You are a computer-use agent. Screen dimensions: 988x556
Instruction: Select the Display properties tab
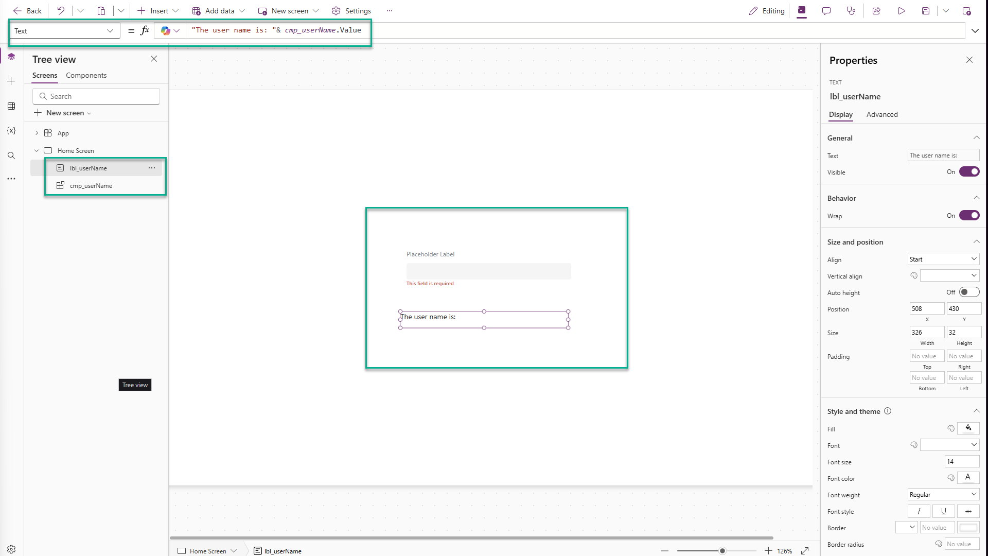841,114
